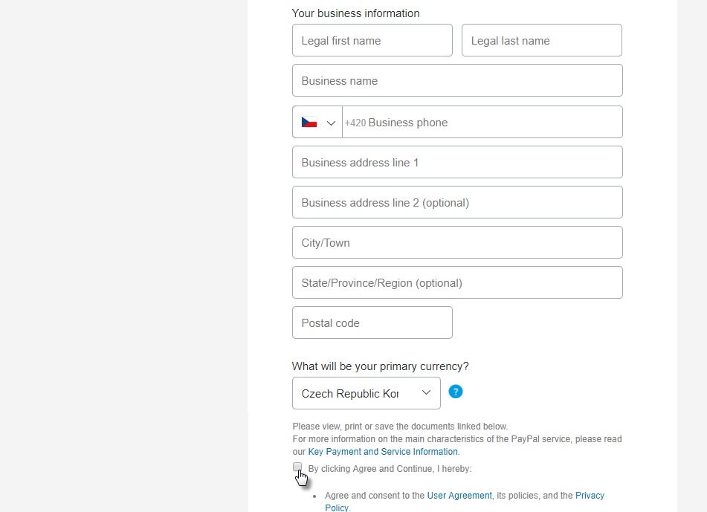Click the Legal first name field
Screen dimensions: 707x512
[x=372, y=41]
